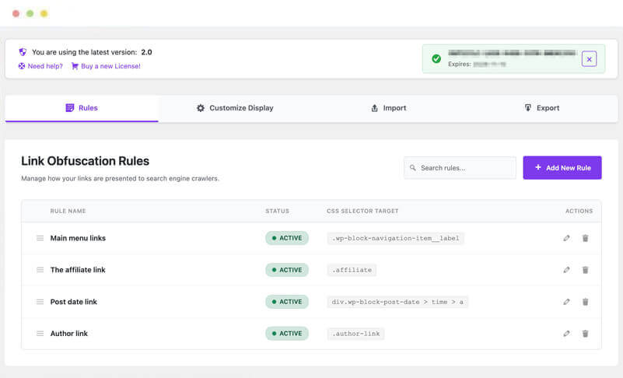Viewport: 623px width, 378px height.
Task: Click pencil icon for The affiliate link
Action: (566, 270)
